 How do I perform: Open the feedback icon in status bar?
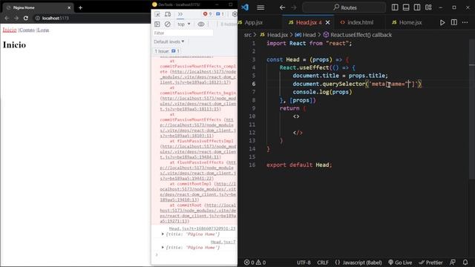click(453, 263)
